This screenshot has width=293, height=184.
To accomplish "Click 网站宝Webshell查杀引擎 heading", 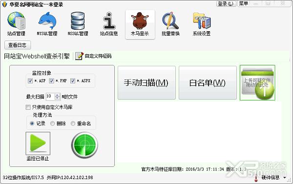I will pyautogui.click(x=37, y=56).
